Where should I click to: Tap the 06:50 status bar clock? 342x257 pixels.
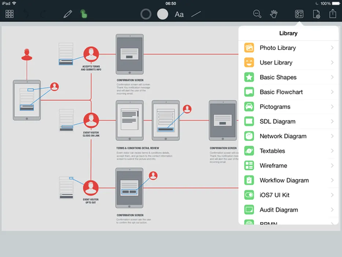[x=170, y=4]
